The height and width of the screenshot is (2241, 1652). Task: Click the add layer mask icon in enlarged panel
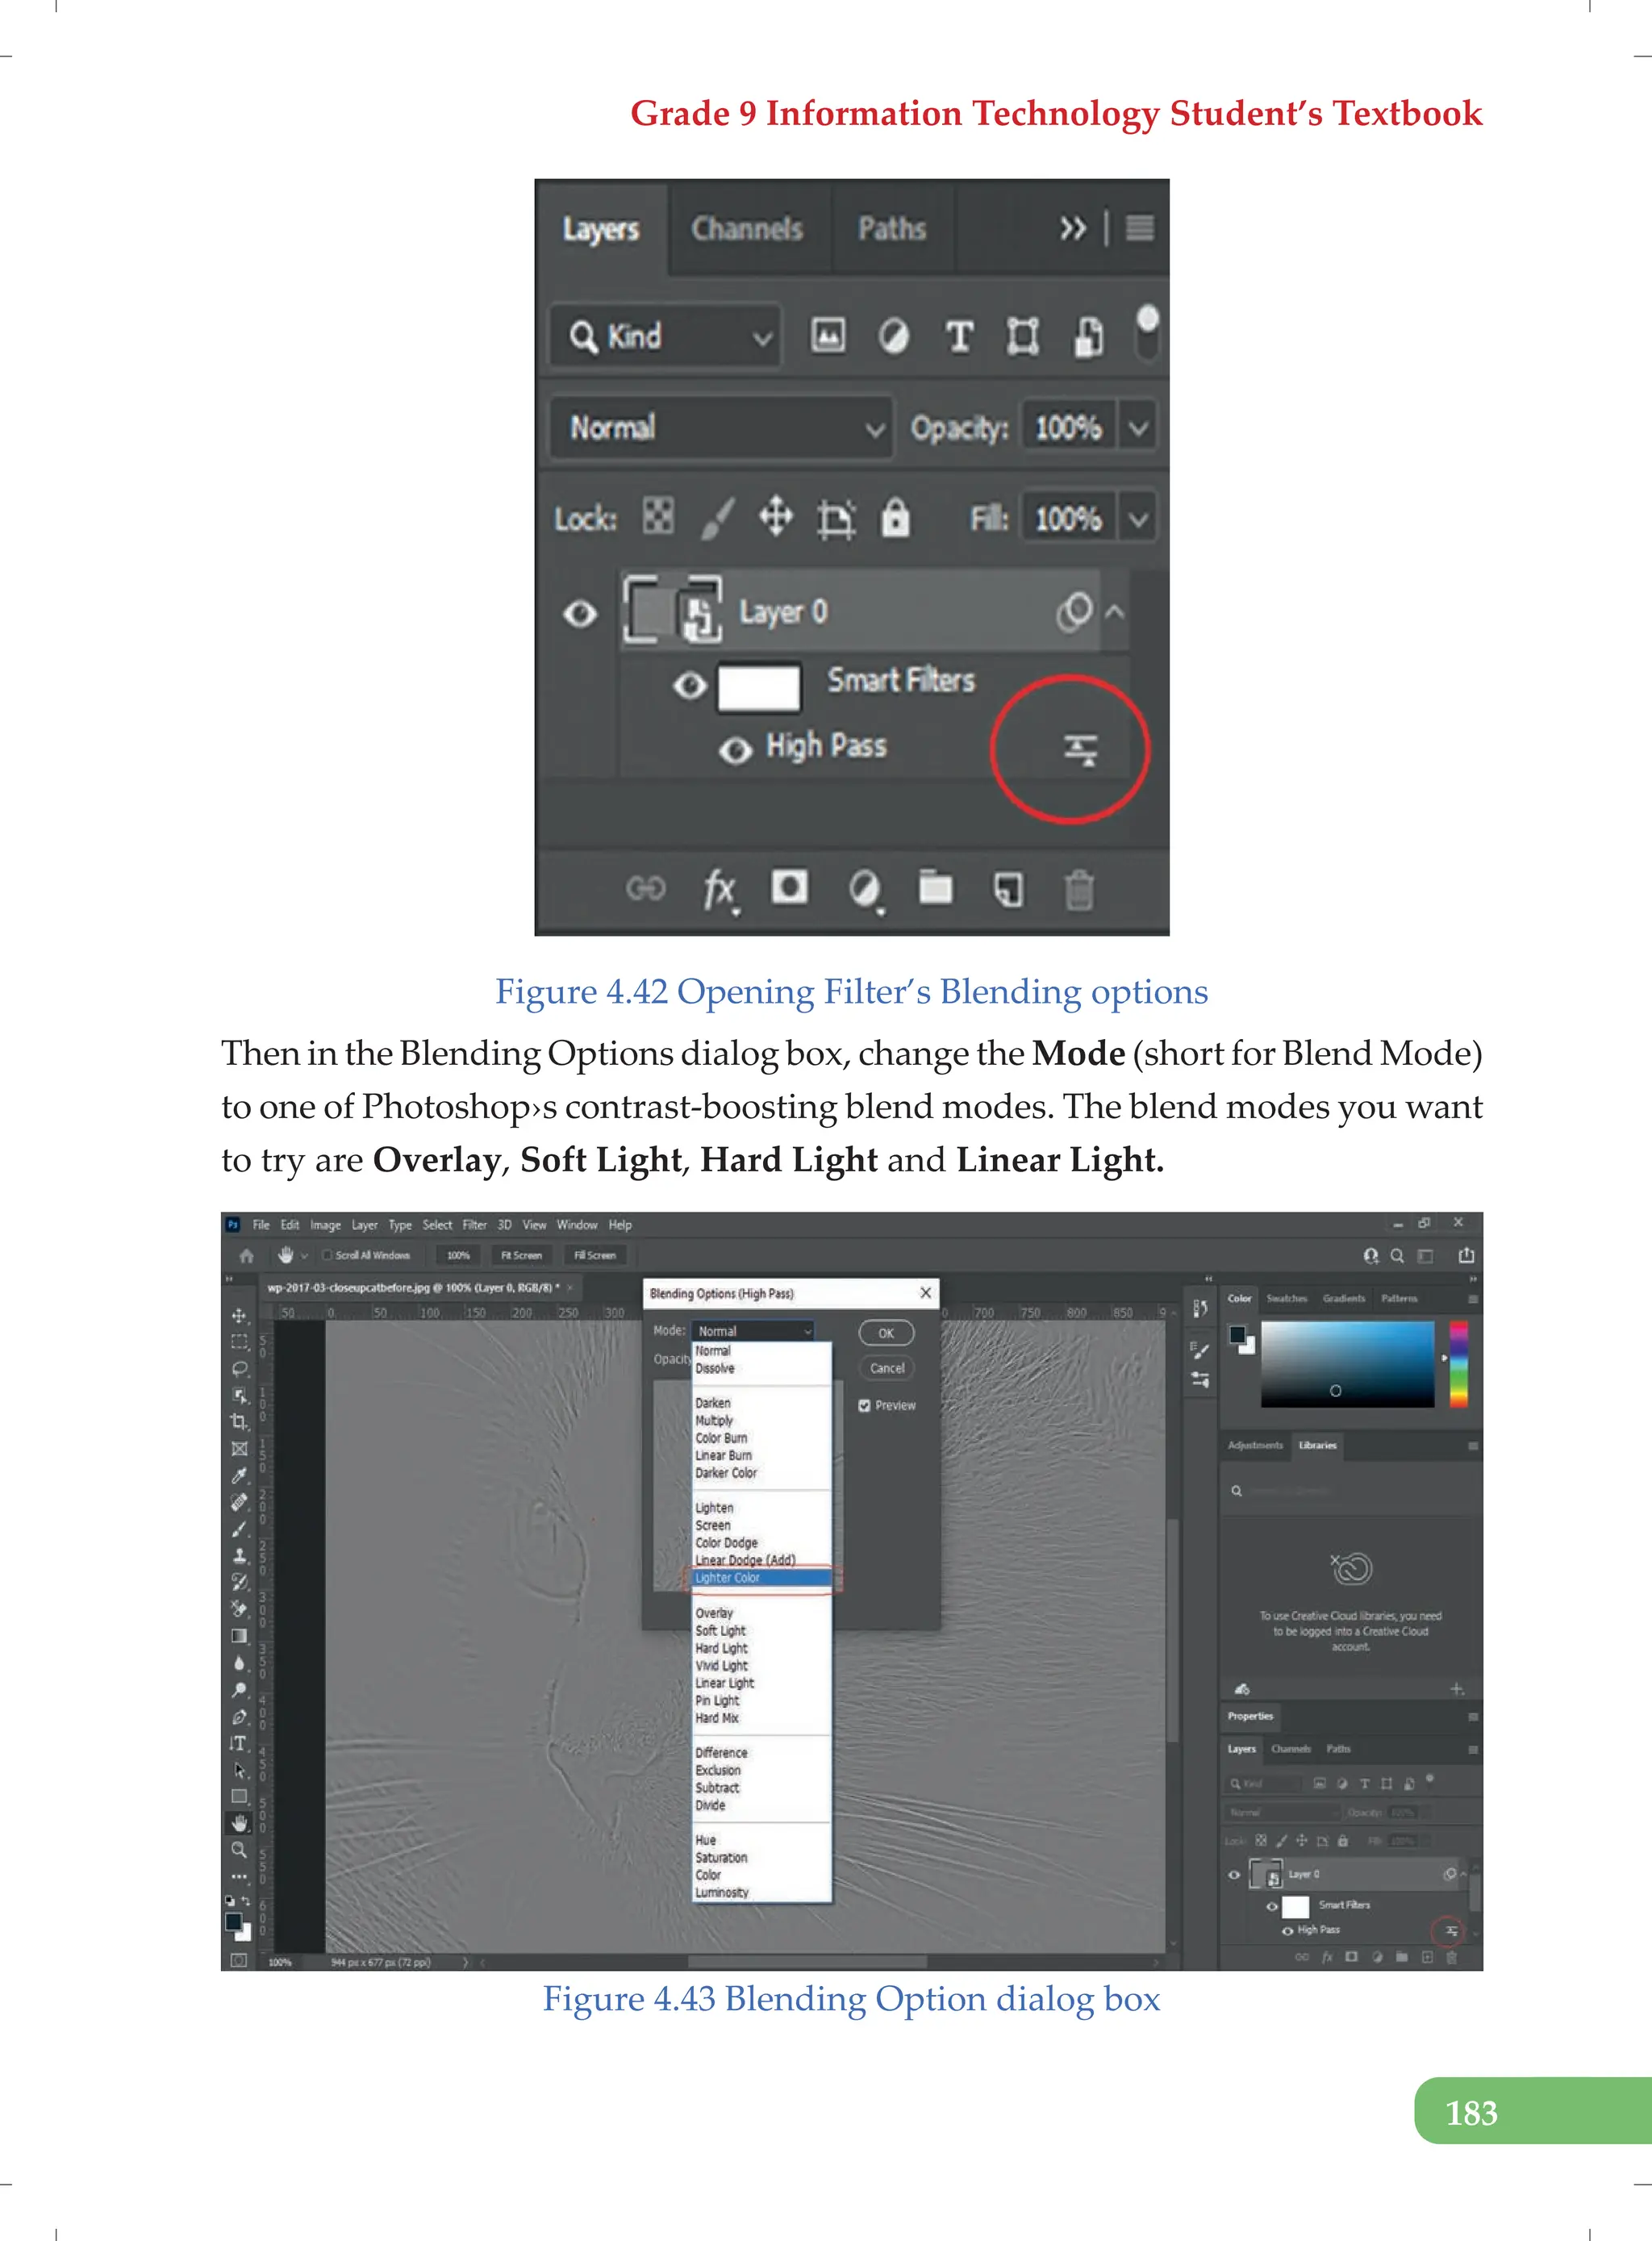point(789,886)
